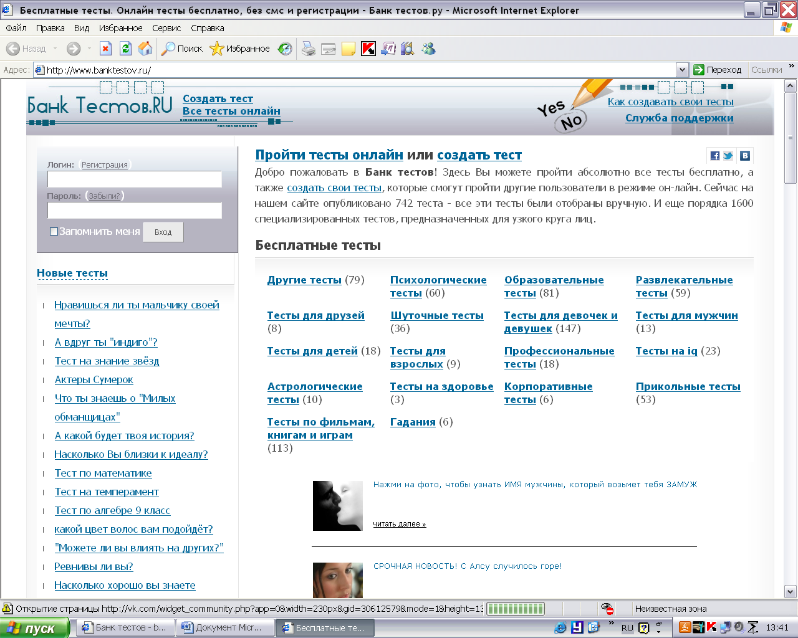Viewport: 798px width, 638px height.
Task: Stop page loading with the red X icon
Action: click(x=106, y=49)
